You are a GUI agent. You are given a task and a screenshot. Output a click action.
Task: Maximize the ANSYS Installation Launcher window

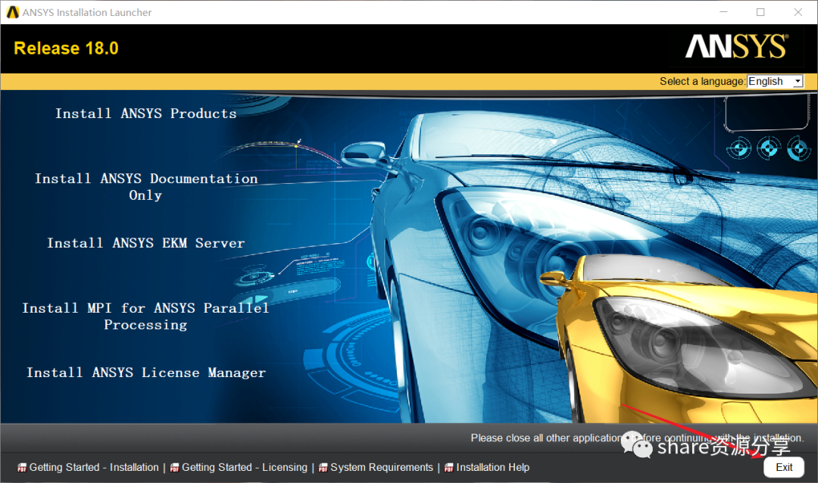tap(760, 12)
